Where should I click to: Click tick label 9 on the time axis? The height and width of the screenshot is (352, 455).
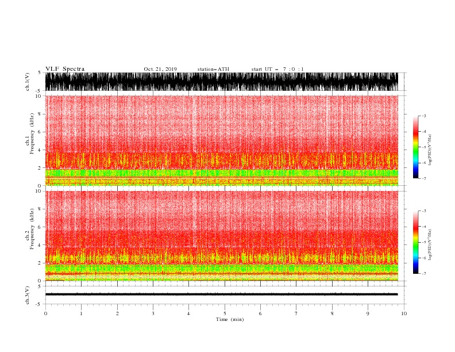click(368, 313)
